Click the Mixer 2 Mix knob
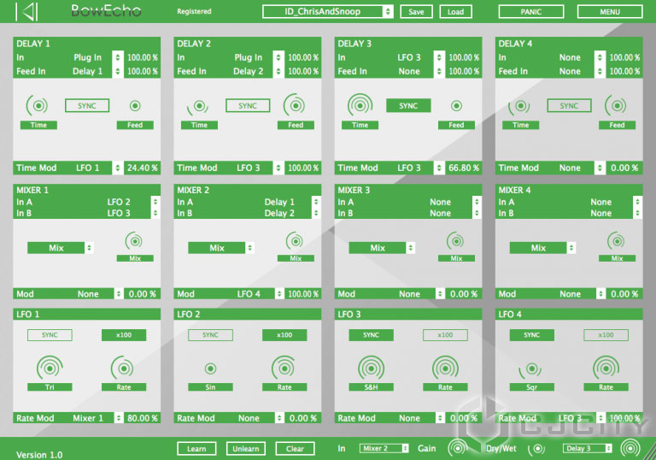Viewport: 656px width, 460px height. click(296, 241)
